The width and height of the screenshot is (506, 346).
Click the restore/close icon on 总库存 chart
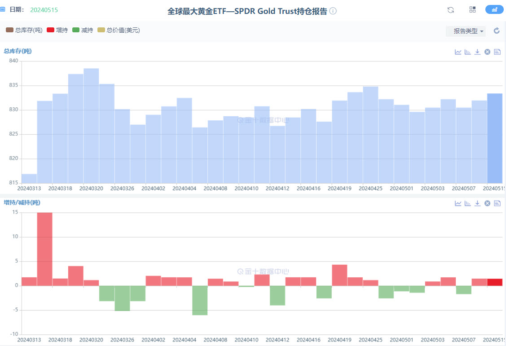487,52
